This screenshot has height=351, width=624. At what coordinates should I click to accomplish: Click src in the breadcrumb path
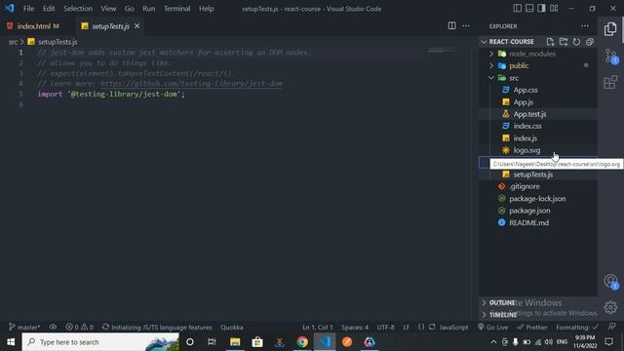[x=13, y=42]
